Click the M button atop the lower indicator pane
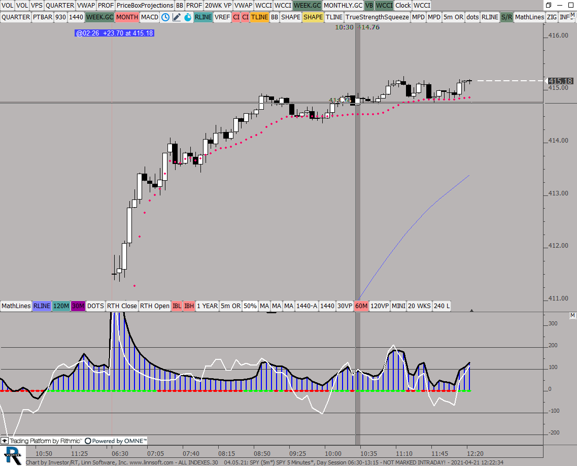The height and width of the screenshot is (466, 577). tap(572, 315)
